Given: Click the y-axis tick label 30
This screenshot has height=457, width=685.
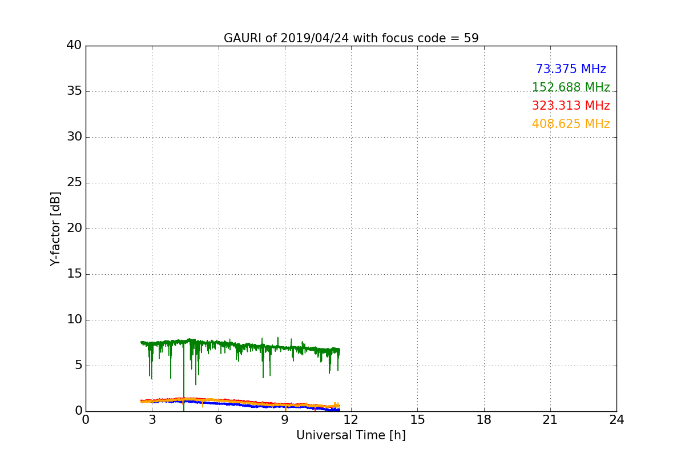Looking at the screenshot, I should pos(74,137).
